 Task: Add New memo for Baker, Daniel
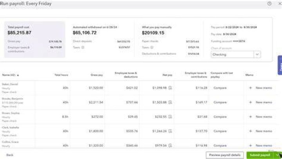pos(264,88)
